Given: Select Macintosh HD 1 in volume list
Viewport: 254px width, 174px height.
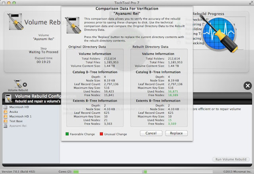Looking at the screenshot, I should (x=20, y=116).
